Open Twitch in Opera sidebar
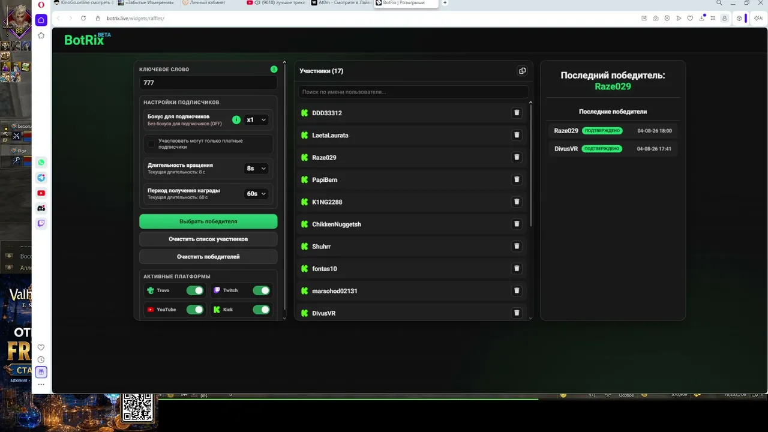This screenshot has width=768, height=432. [41, 223]
